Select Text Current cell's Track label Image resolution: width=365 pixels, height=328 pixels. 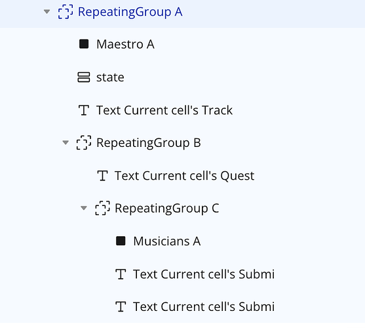(x=164, y=110)
